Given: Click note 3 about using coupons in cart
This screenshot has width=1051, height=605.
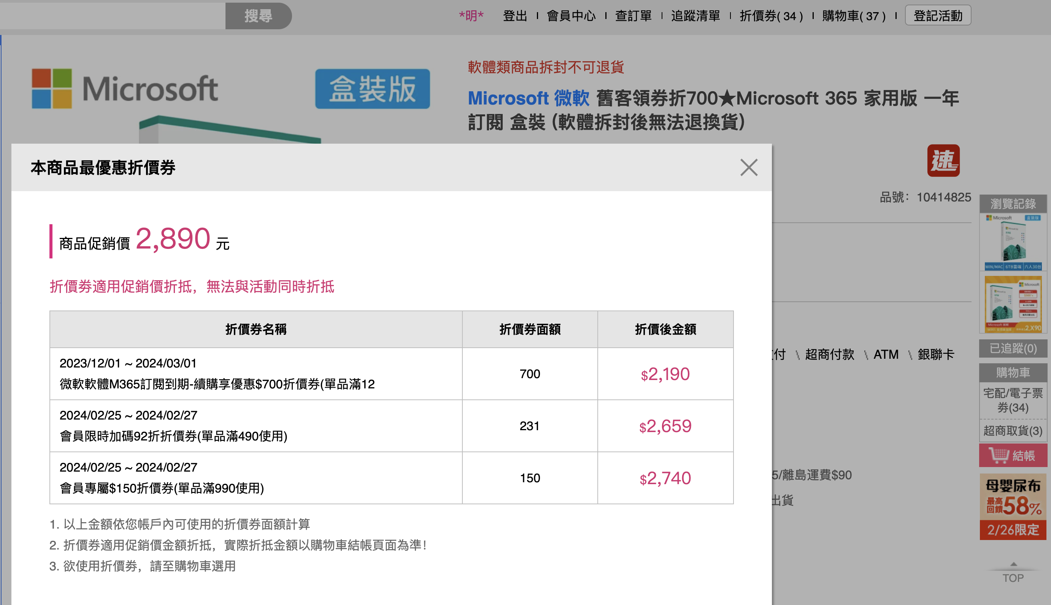Looking at the screenshot, I should pos(143,566).
